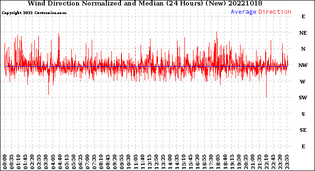Click the 13:25 time label
The width and height of the screenshot is (315, 171).
pos(163,162)
